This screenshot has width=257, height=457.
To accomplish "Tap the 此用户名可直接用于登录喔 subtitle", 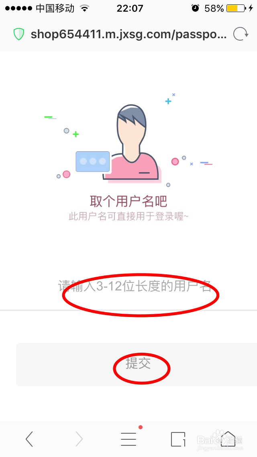I will 128,216.
